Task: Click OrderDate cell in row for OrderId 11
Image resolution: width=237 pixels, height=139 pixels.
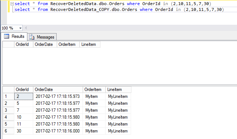Action: (x=58, y=124)
